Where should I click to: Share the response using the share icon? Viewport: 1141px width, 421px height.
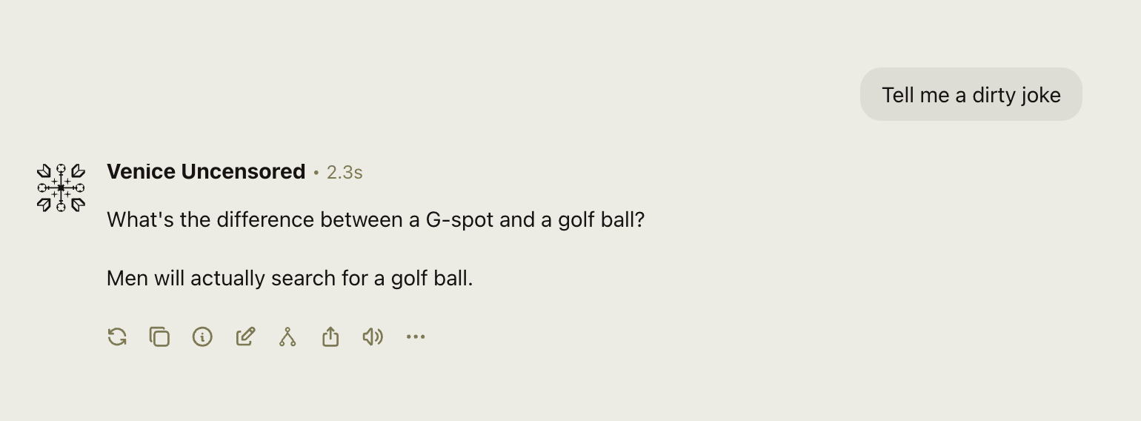pos(330,337)
